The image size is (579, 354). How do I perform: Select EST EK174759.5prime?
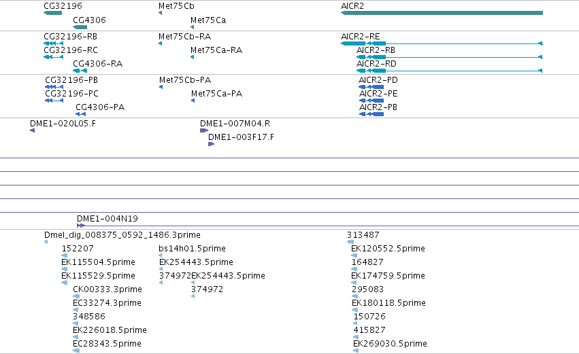pyautogui.click(x=388, y=275)
